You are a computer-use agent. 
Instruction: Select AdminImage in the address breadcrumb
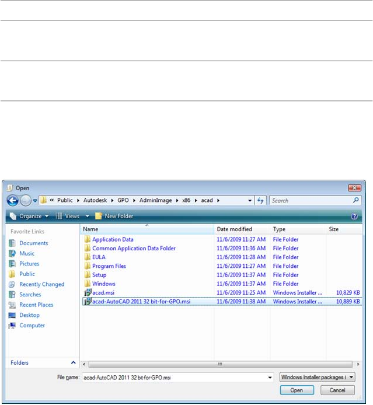tap(155, 200)
